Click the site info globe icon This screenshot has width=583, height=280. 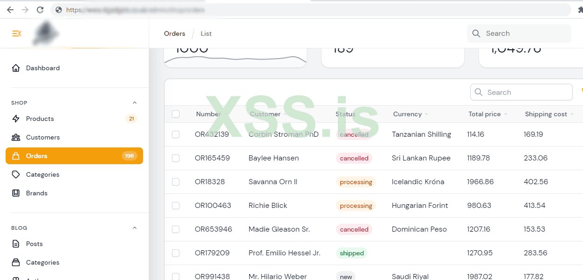coord(58,9)
